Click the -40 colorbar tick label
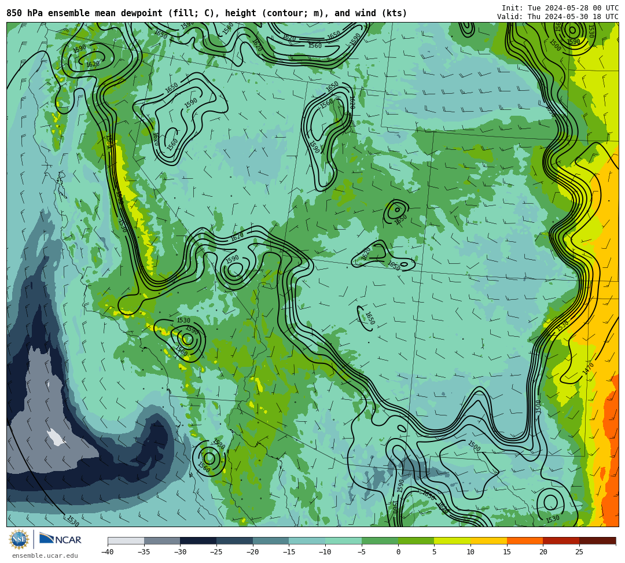This screenshot has width=625, height=563. [107, 552]
